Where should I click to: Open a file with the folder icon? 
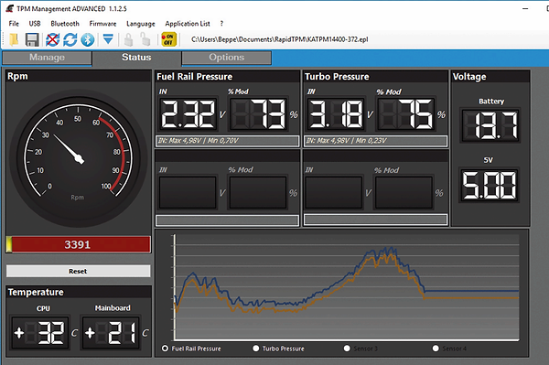[14, 39]
